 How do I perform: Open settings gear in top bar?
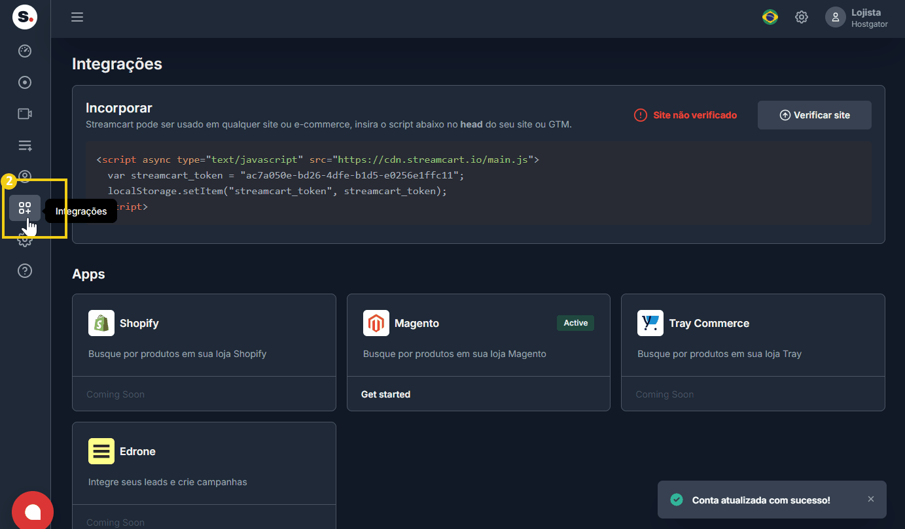[802, 17]
